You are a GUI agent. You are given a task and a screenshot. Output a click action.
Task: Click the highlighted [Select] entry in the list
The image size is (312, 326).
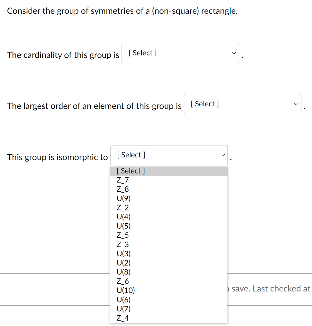click(x=130, y=171)
